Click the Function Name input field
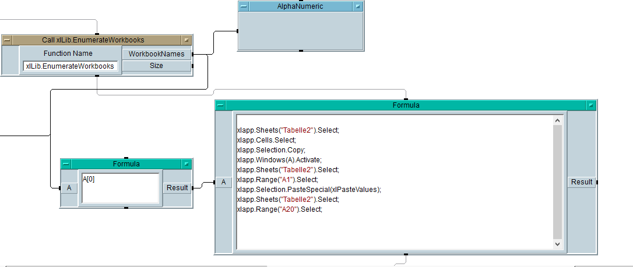 (x=70, y=66)
